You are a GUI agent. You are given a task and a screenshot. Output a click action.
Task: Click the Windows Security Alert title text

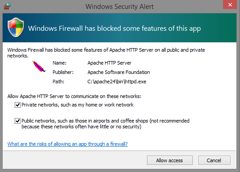(119, 7)
